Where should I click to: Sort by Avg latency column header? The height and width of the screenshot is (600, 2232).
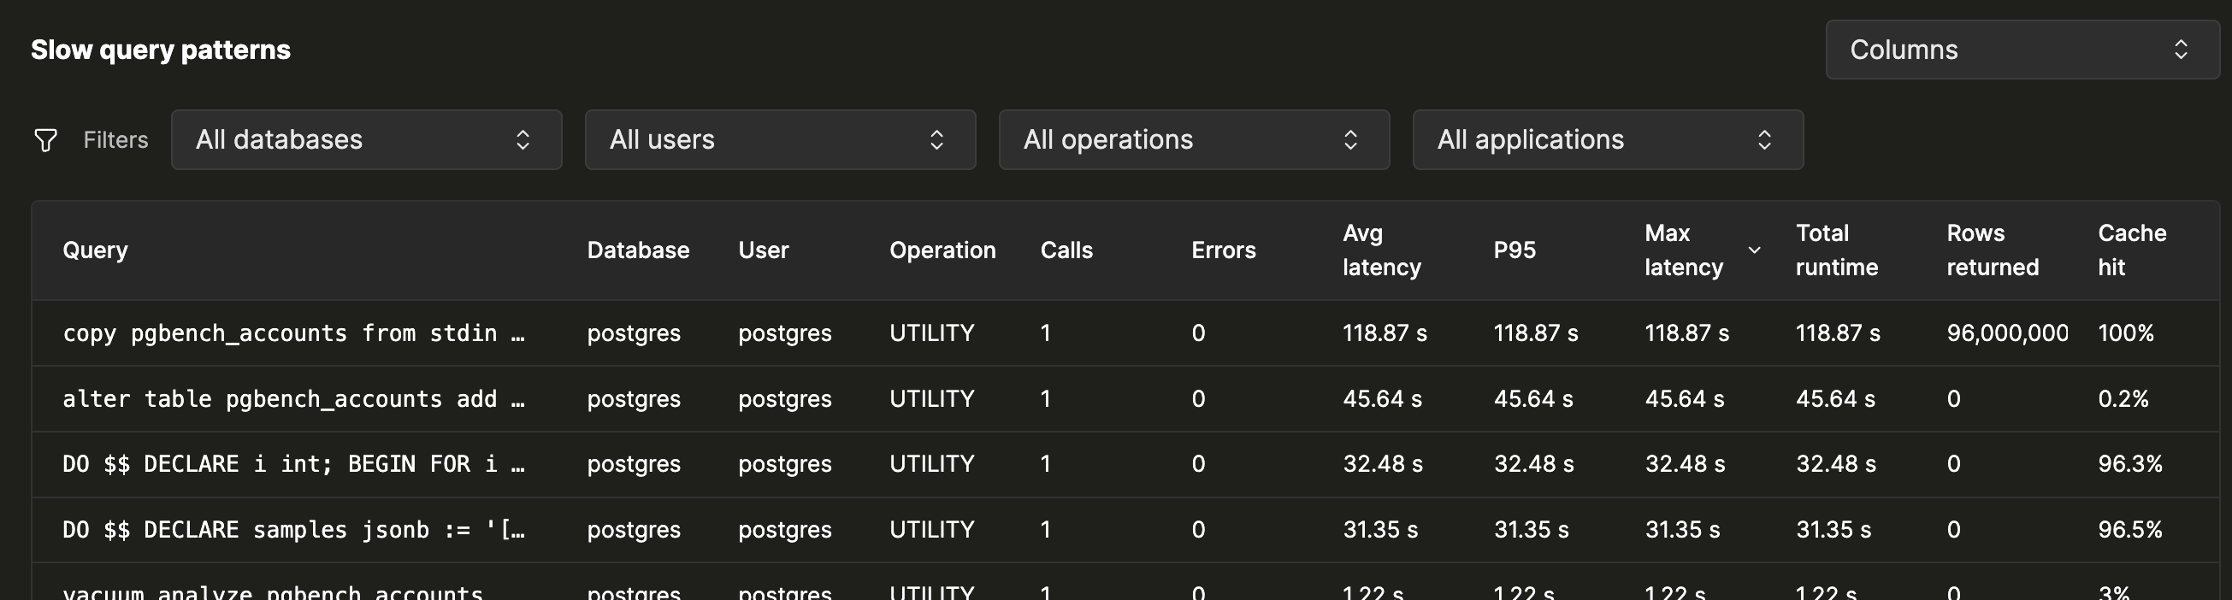(x=1382, y=250)
